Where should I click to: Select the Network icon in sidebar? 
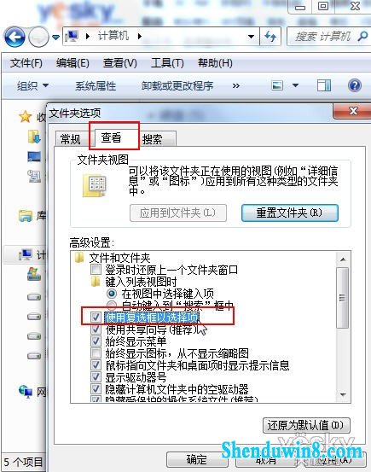click(26, 392)
